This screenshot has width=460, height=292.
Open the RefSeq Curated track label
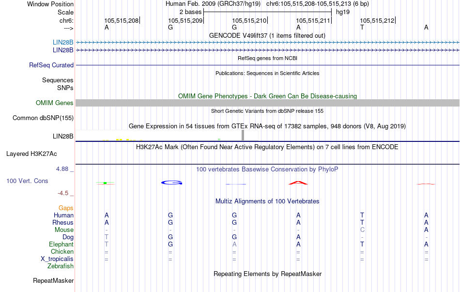[x=51, y=65]
